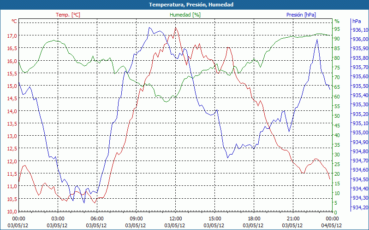This screenshot has width=369, height=230.
Task: Pick the "12,5" temperature axis value
Action: click(x=12, y=149)
